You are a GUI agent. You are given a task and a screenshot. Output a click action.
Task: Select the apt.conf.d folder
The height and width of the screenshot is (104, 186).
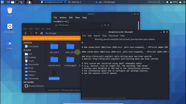tap(54, 48)
